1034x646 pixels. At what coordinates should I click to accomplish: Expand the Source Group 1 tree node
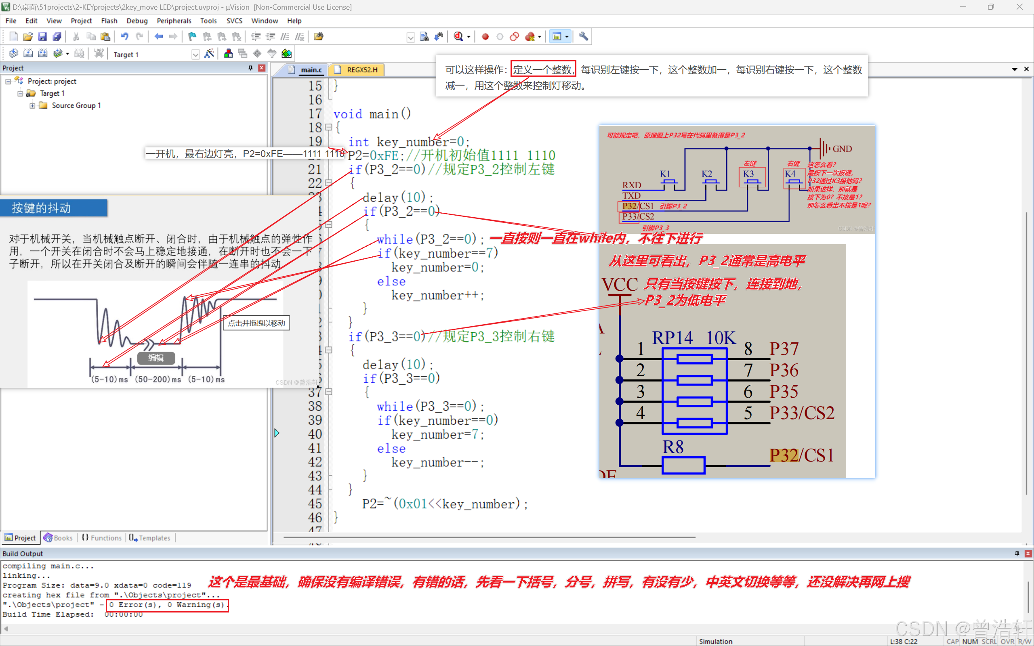pos(32,105)
